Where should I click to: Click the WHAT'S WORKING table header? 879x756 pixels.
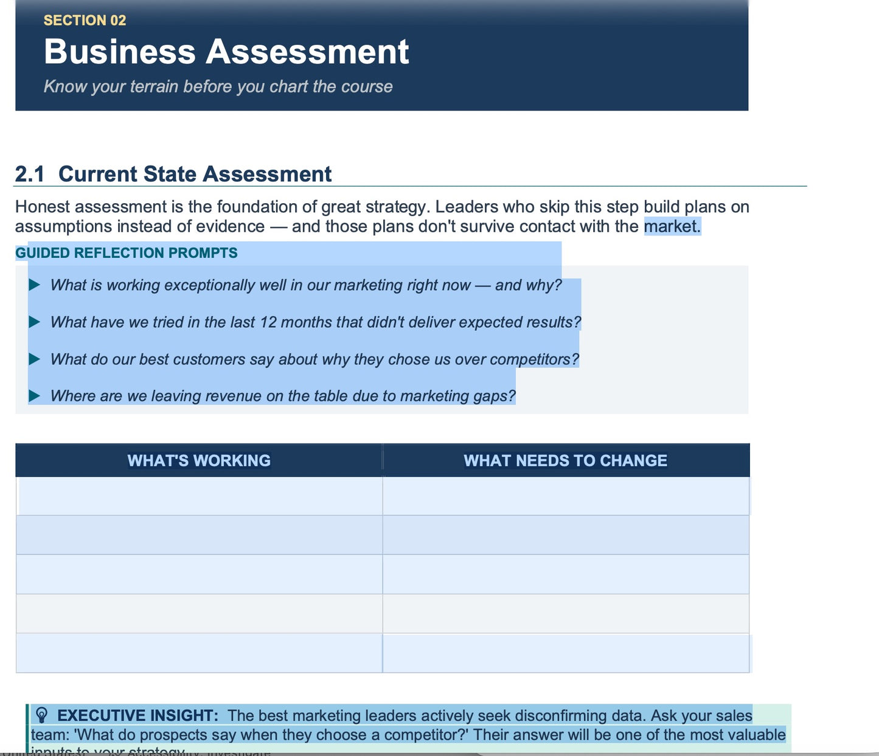199,460
